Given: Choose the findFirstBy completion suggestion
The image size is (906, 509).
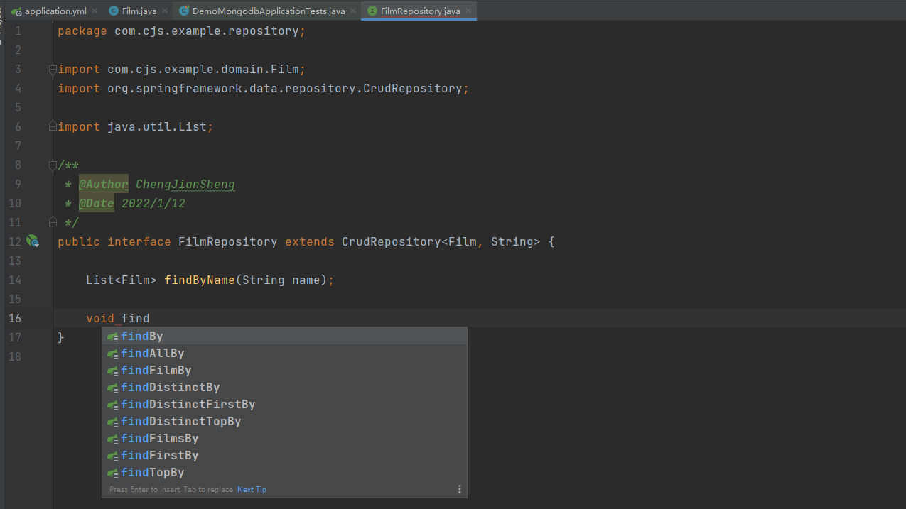Looking at the screenshot, I should pos(284,456).
